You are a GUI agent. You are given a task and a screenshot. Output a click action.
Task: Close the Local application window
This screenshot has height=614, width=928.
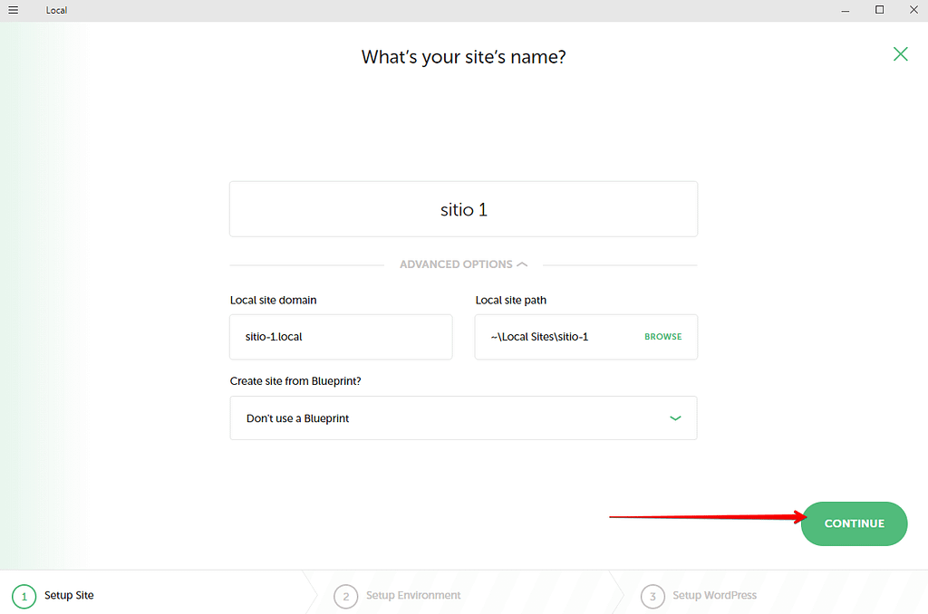[x=913, y=10]
